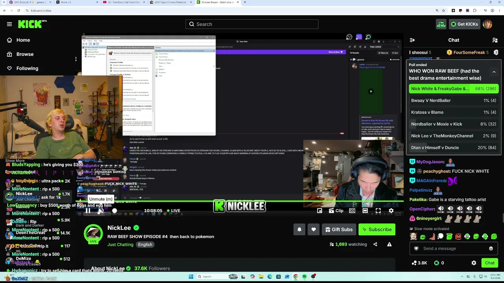The height and width of the screenshot is (283, 504).
Task: Follow NickLee with the heart button
Action: (x=313, y=230)
